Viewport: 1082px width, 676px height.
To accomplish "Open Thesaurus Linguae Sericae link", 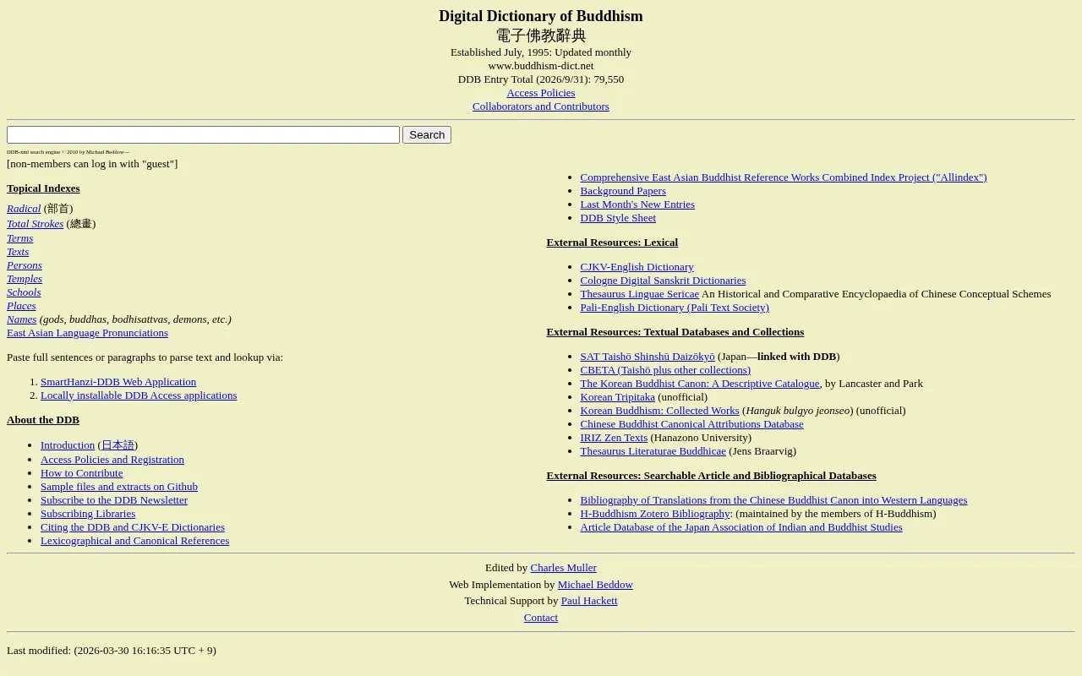I will tap(639, 294).
